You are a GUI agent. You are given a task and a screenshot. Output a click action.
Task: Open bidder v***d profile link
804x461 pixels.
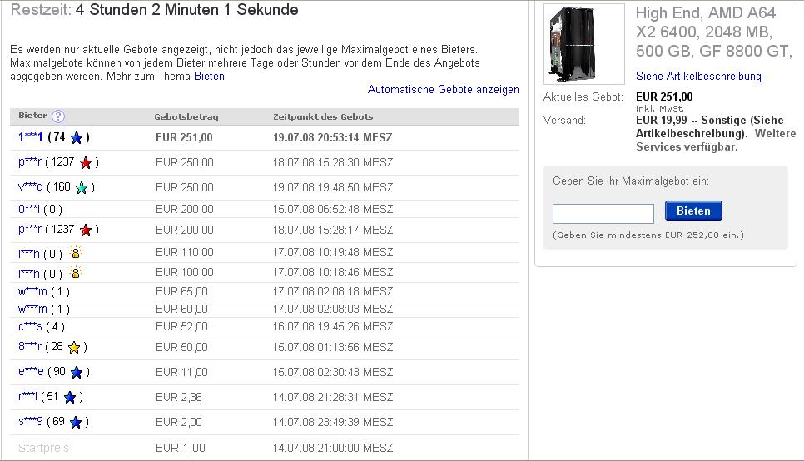(30, 186)
